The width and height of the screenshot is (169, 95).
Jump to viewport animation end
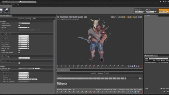[x=139, y=66]
